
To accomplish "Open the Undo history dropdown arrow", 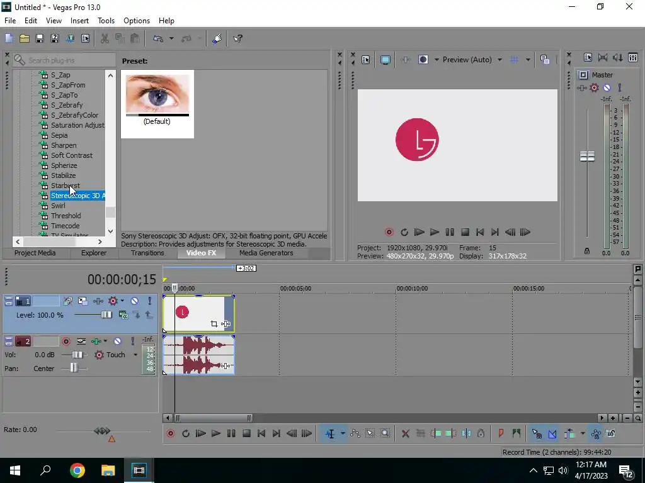I will click(x=171, y=38).
